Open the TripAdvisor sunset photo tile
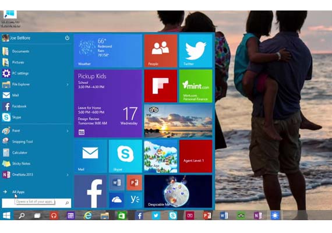 pyautogui.click(x=178, y=121)
